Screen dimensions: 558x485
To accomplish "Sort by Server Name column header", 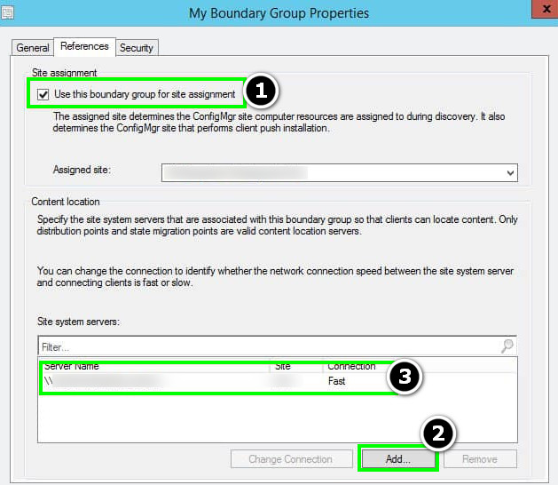I will (x=154, y=366).
